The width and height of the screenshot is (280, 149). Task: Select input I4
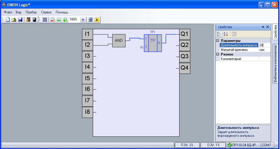(87, 67)
